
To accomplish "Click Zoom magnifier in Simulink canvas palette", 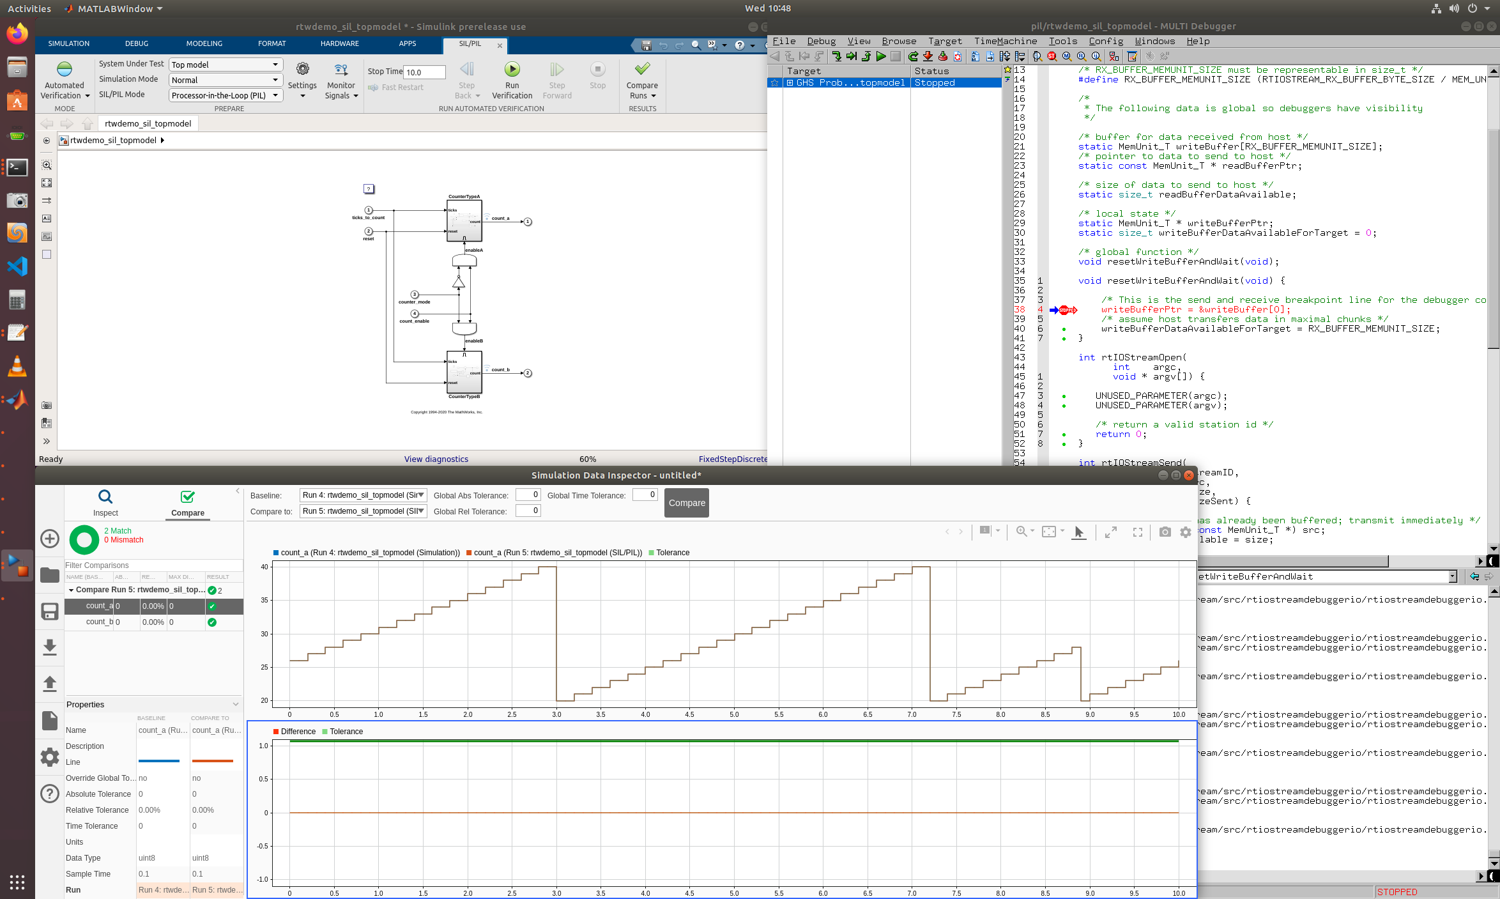I will coord(47,165).
